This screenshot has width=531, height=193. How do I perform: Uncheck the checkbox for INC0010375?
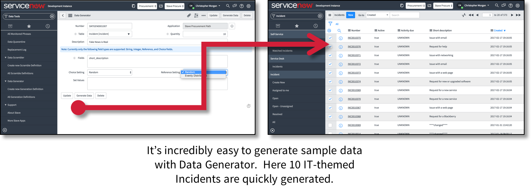coord(330,38)
